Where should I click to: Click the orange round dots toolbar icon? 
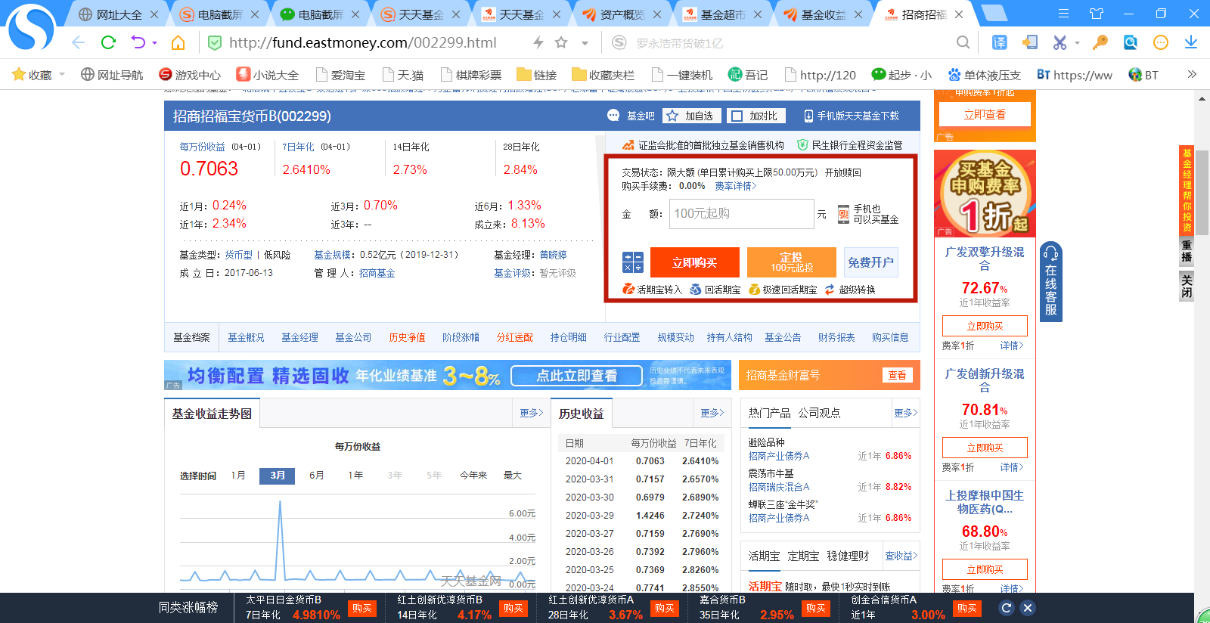pyautogui.click(x=1161, y=42)
